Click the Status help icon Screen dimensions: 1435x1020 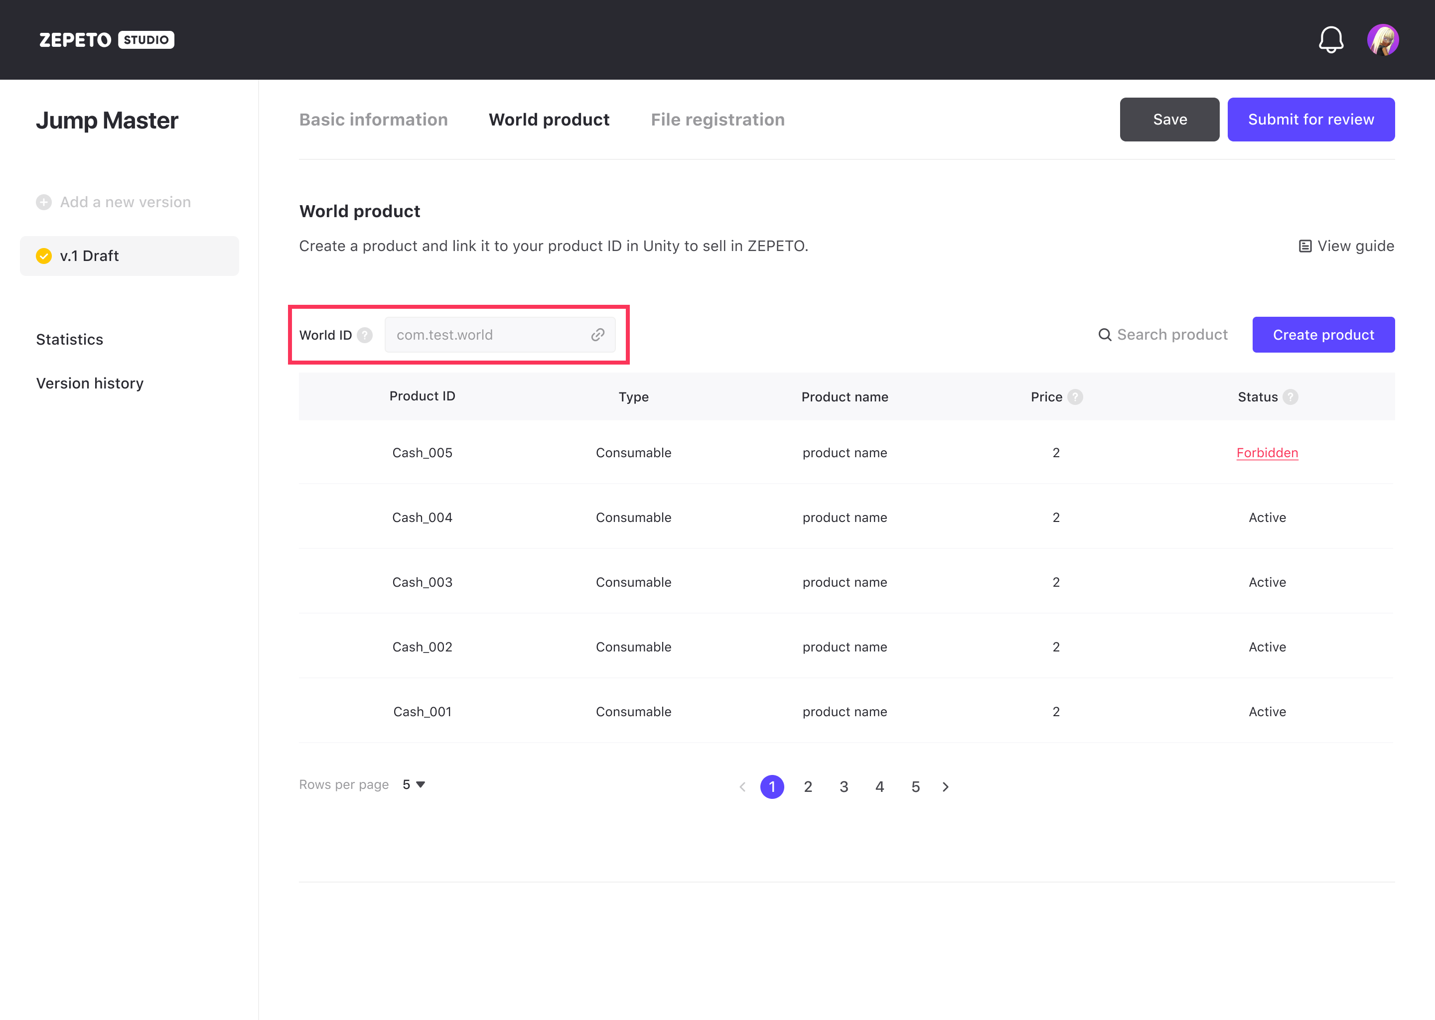pos(1290,397)
